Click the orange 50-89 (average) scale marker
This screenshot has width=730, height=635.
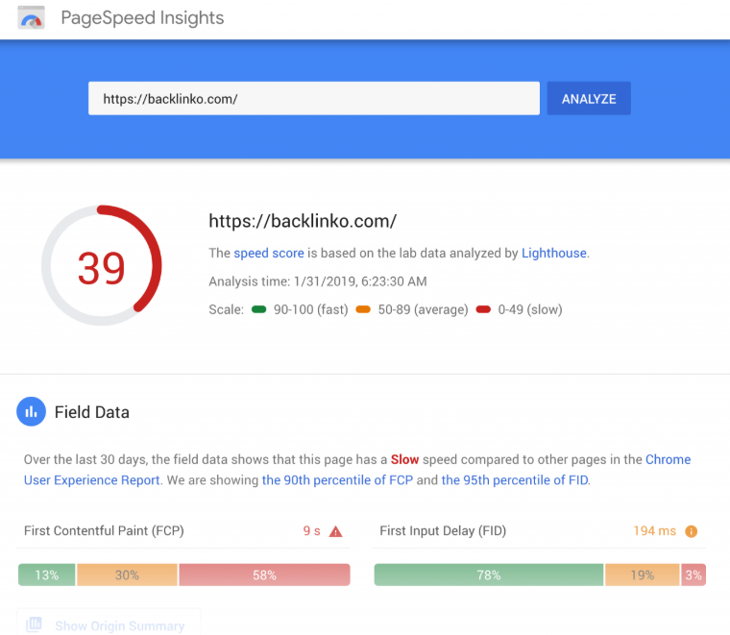[x=363, y=309]
